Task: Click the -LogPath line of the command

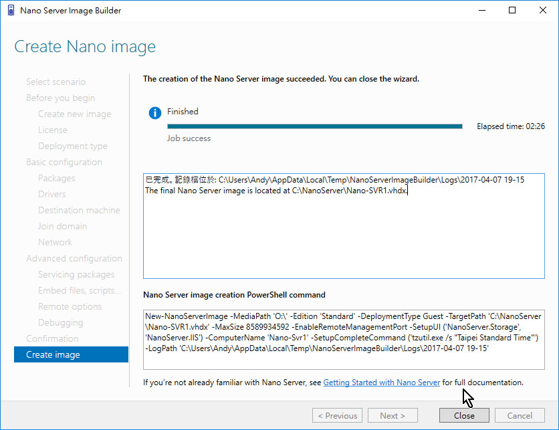Action: pyautogui.click(x=316, y=348)
